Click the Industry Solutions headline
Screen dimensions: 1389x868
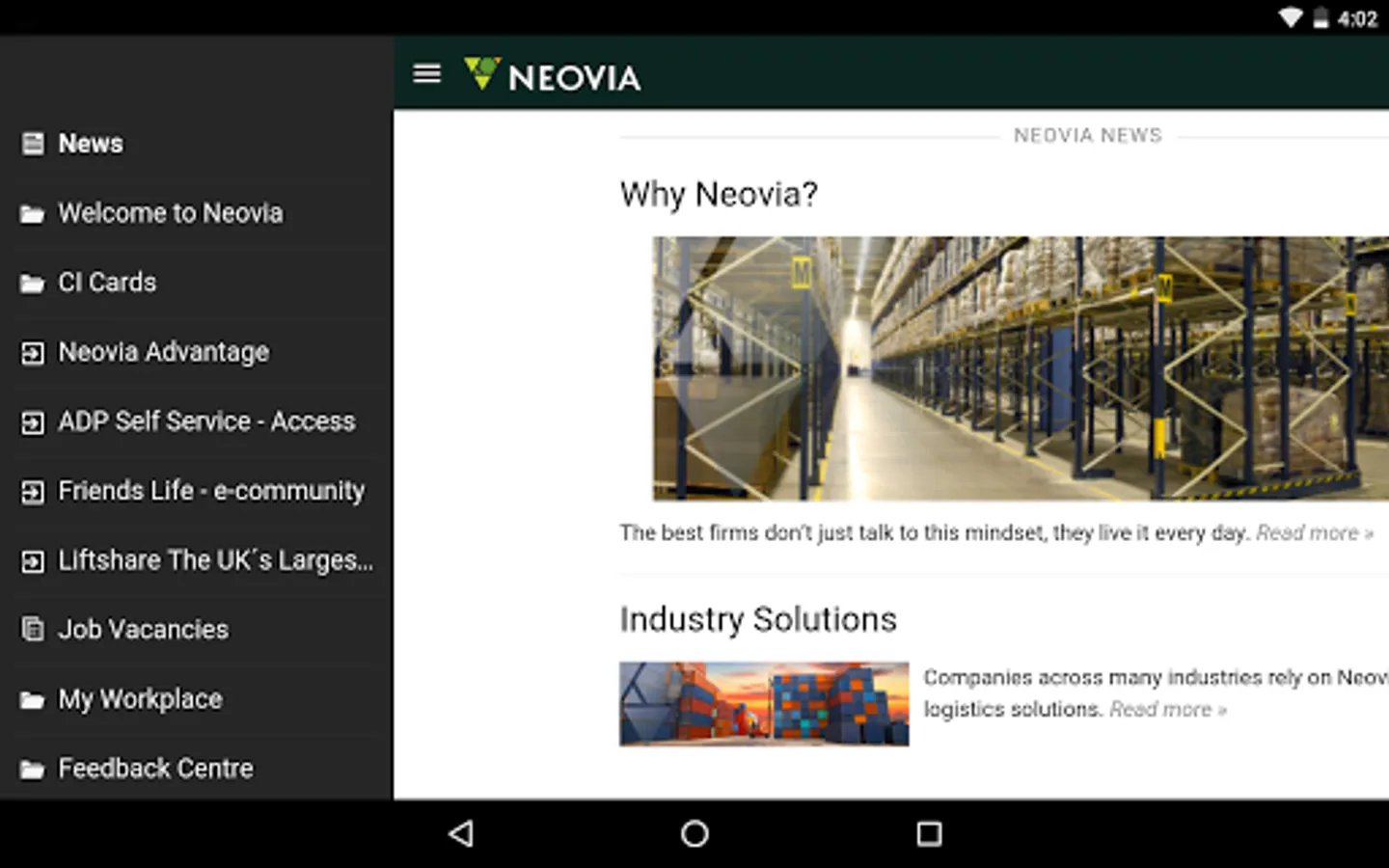758,619
